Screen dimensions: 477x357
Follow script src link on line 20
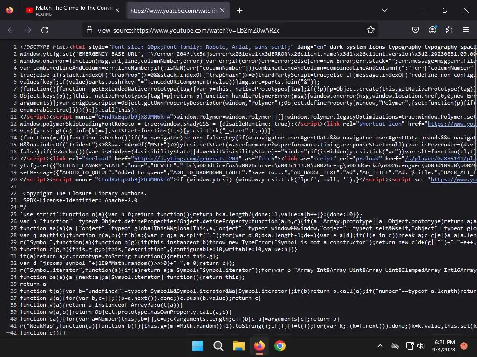(x=453, y=180)
